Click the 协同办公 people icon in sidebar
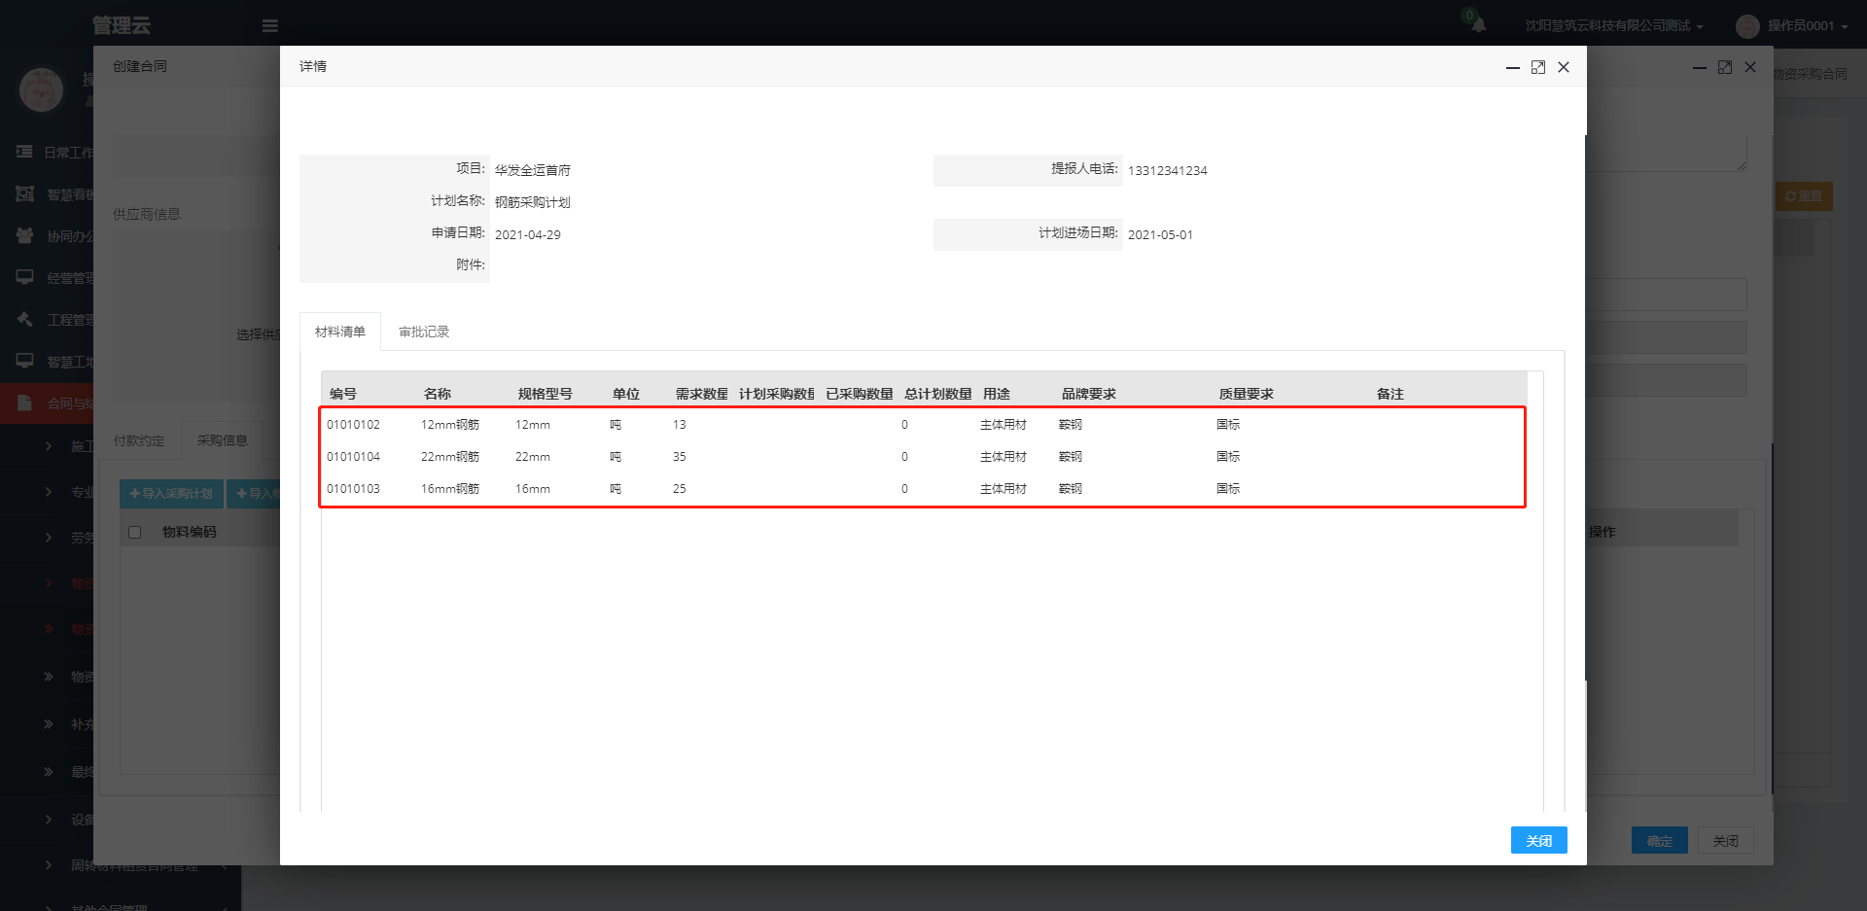1867x911 pixels. [25, 235]
